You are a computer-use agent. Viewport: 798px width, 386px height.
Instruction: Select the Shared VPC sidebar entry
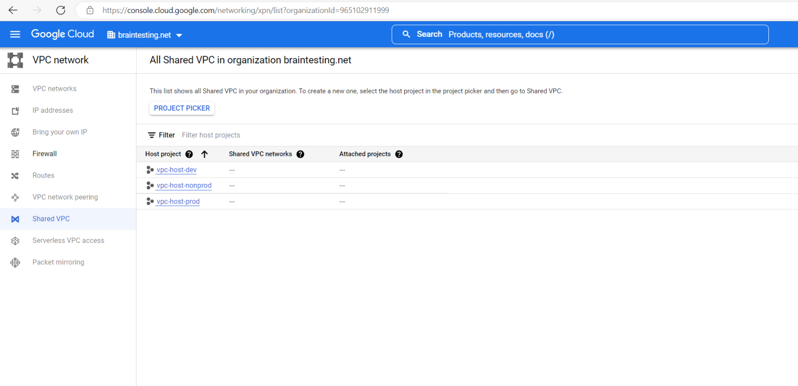[x=50, y=219]
